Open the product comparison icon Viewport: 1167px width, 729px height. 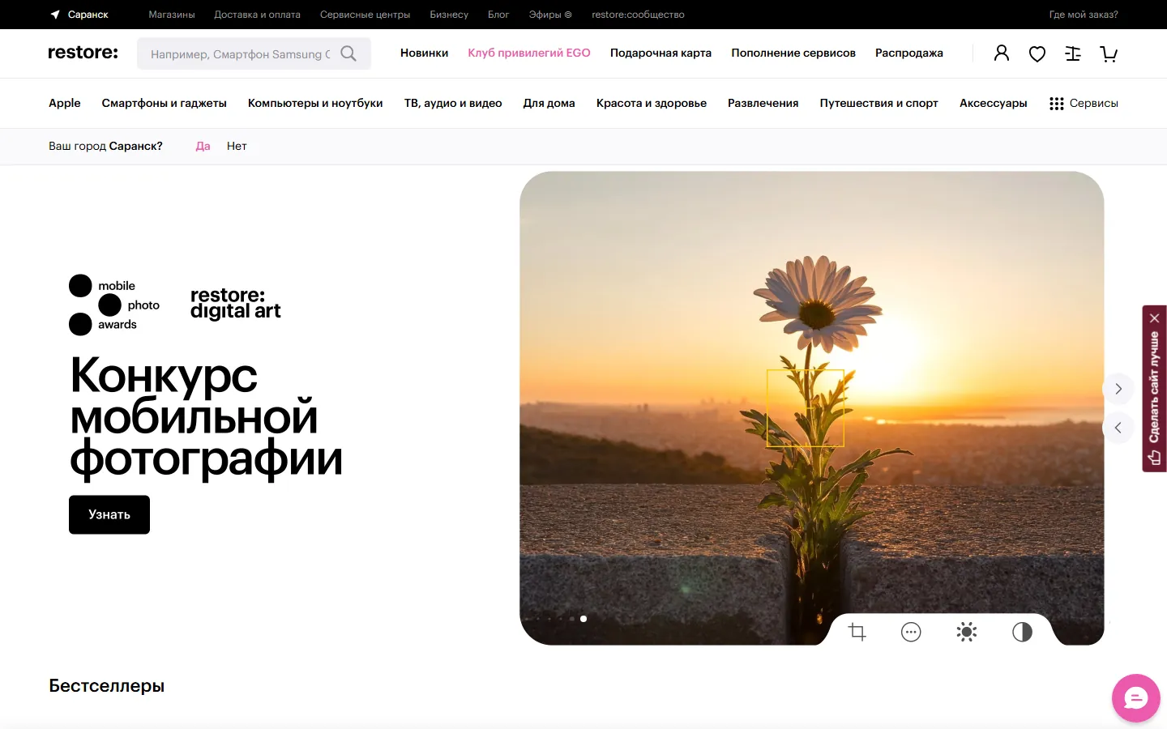pyautogui.click(x=1073, y=53)
